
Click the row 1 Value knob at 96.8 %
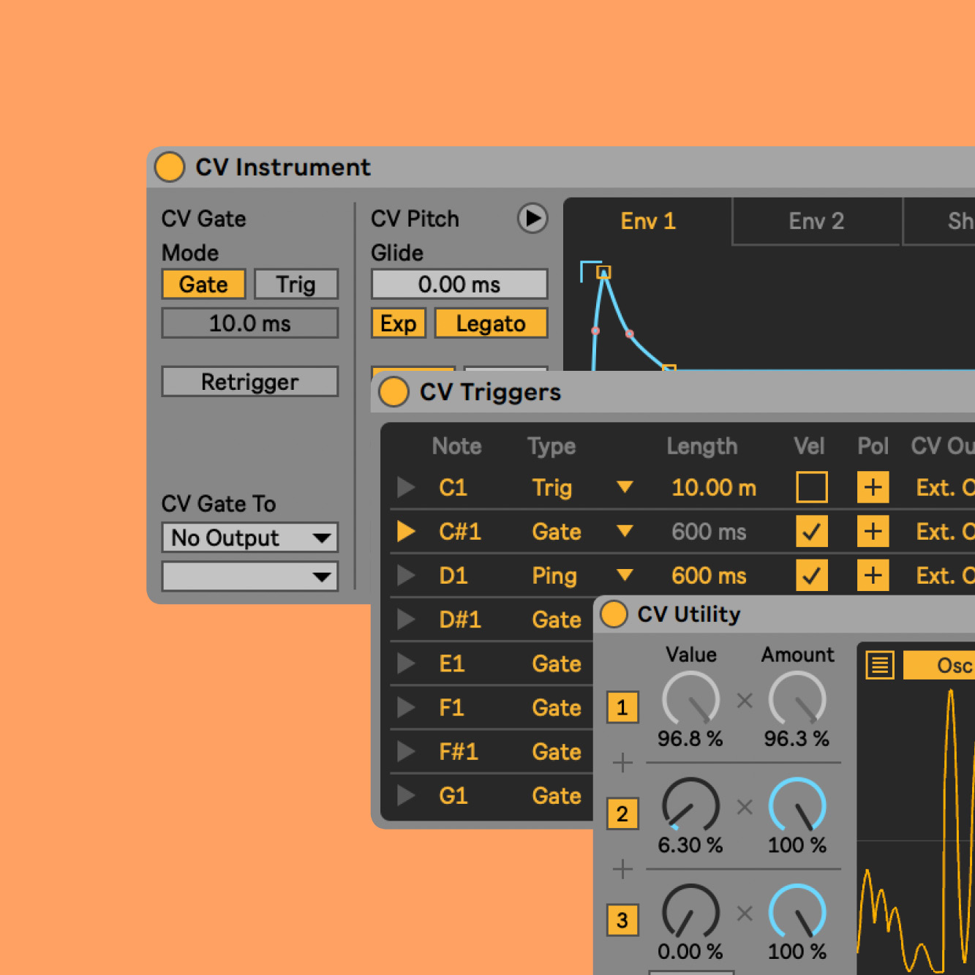[x=690, y=700]
